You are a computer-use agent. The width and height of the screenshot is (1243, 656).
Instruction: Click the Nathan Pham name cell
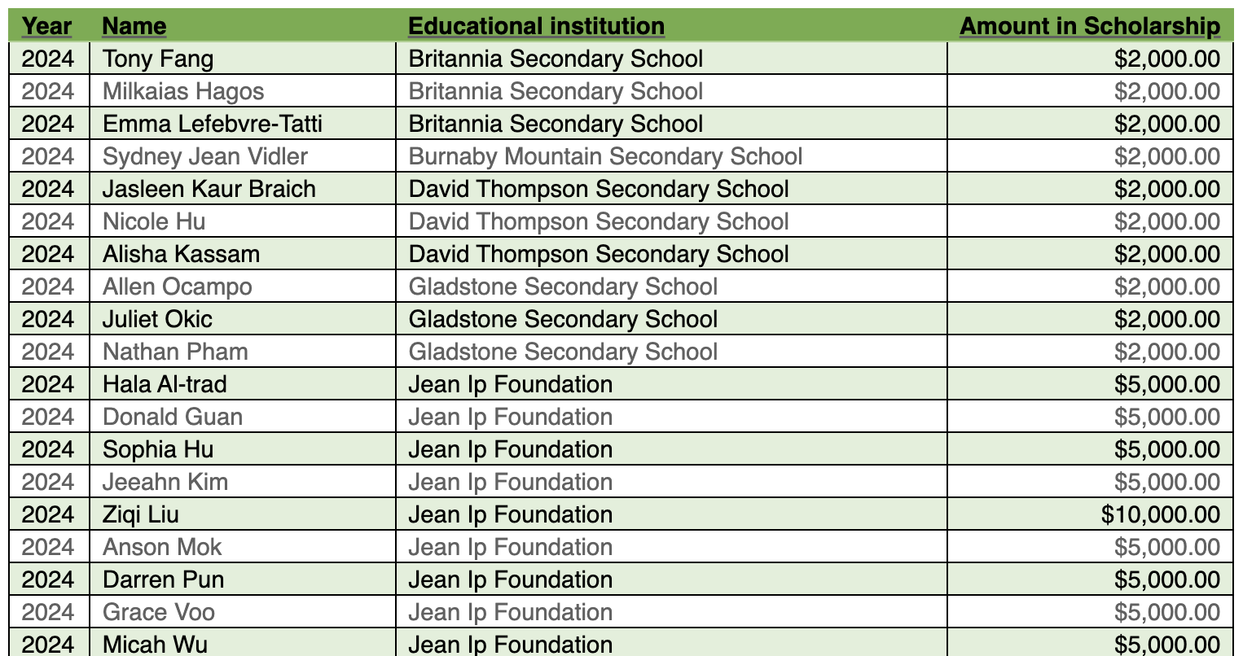(175, 352)
